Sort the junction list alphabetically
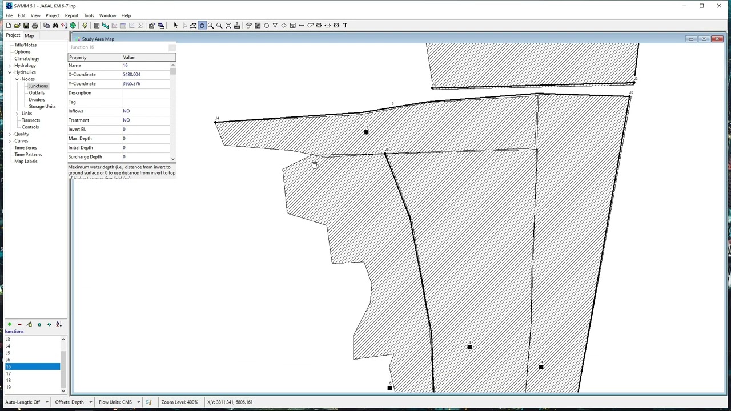 [59, 324]
